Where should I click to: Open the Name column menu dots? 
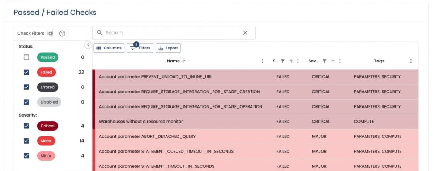pos(263,61)
